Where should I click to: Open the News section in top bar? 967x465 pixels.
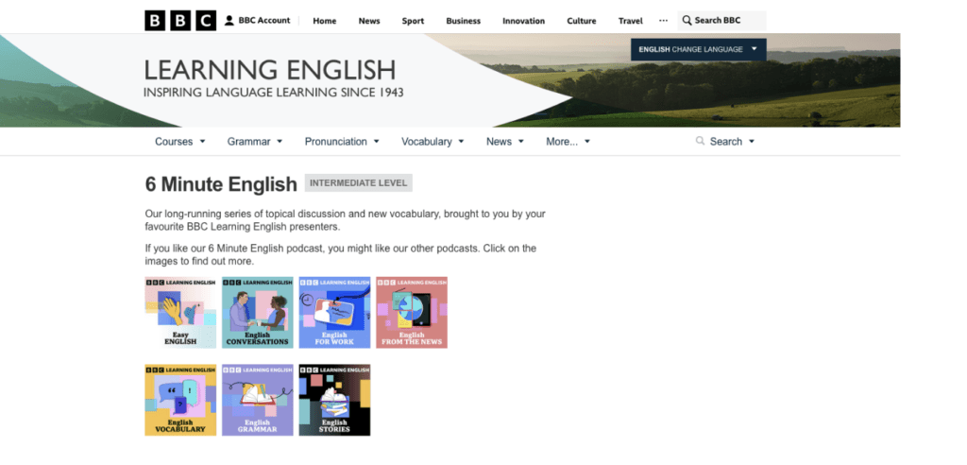click(x=369, y=21)
